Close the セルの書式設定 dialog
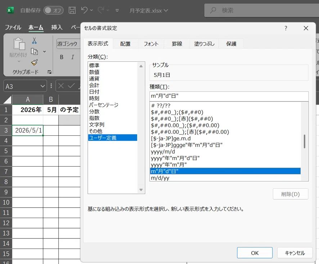 click(306, 28)
